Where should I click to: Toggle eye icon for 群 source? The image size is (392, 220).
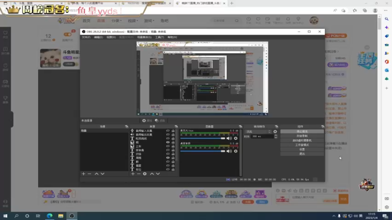pyautogui.click(x=168, y=162)
